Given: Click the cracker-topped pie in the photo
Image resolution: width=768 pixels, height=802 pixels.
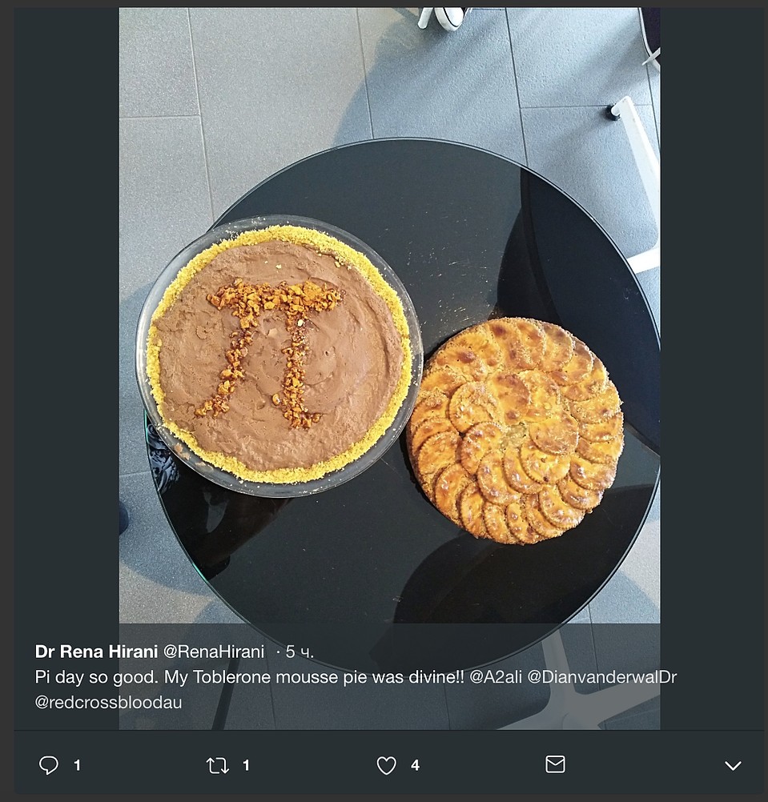Looking at the screenshot, I should pos(515,431).
